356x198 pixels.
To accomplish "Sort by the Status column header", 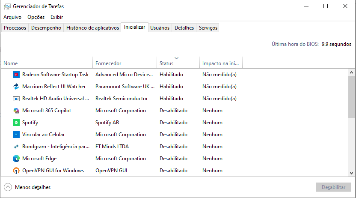I will [x=178, y=63].
